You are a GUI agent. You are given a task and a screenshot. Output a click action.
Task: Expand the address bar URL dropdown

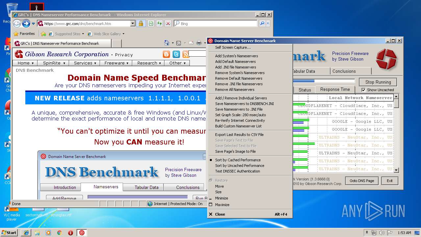[133, 23]
